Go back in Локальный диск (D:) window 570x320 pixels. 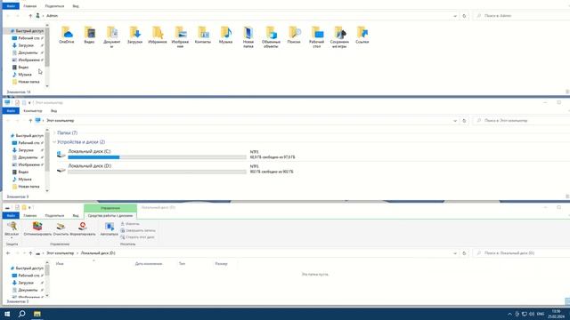[8, 253]
